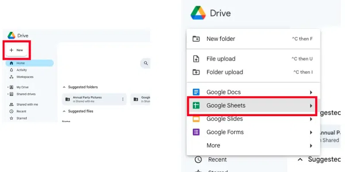The image size is (345, 172).
Task: Click the Folder upload icon
Action: tap(196, 72)
